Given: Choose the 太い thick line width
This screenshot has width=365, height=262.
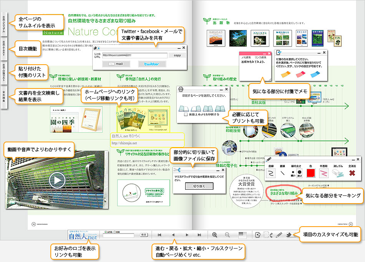Looking at the screenshot, I should [x=300, y=172].
